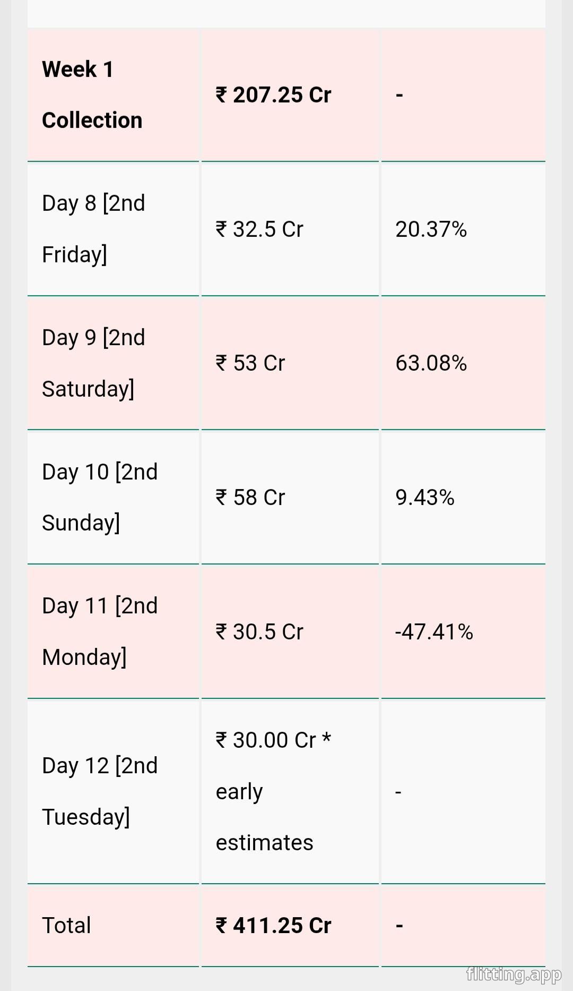Select the ₹ 58 Cr amount
The width and height of the screenshot is (573, 991).
click(250, 498)
